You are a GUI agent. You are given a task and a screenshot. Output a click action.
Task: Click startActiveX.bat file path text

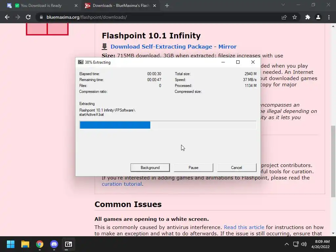click(x=92, y=115)
